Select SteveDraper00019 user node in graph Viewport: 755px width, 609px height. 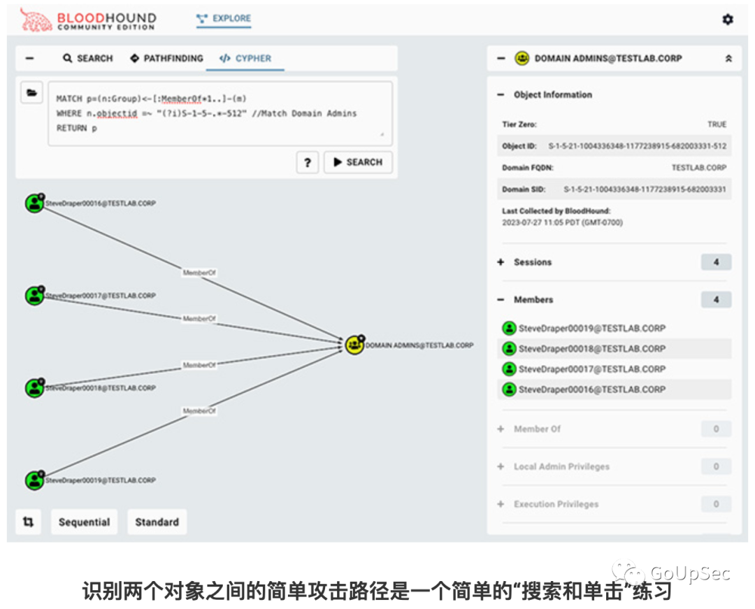coord(35,480)
